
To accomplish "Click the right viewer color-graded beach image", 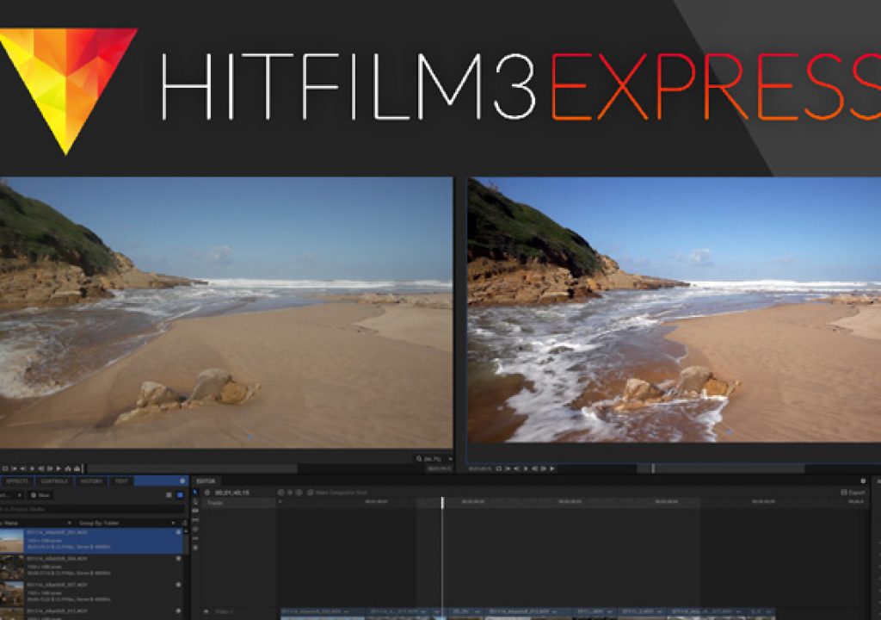I will 675,311.
